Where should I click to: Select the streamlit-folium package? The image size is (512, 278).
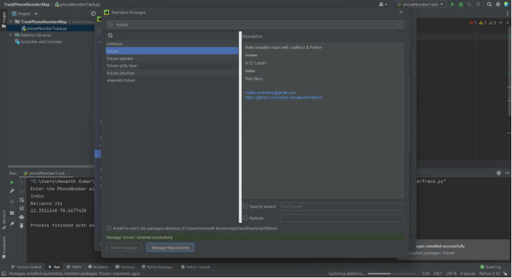172,80
